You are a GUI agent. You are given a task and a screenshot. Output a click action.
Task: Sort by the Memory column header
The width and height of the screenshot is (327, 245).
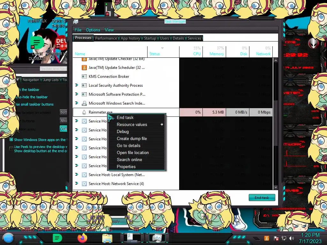pyautogui.click(x=214, y=51)
